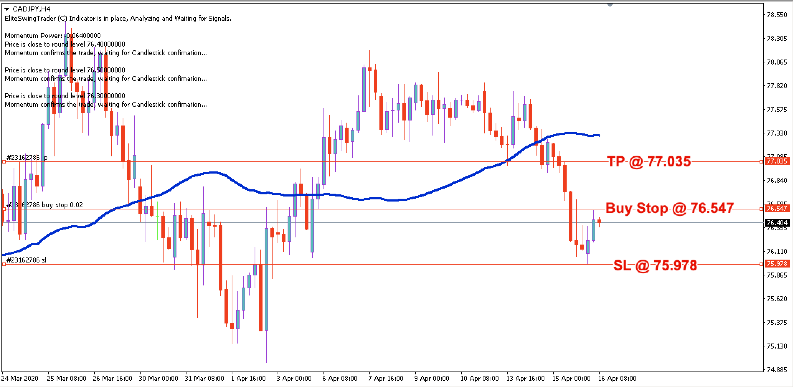The image size is (794, 388).
Task: Click the 24 Mar 2020 date label
Action: point(20,378)
